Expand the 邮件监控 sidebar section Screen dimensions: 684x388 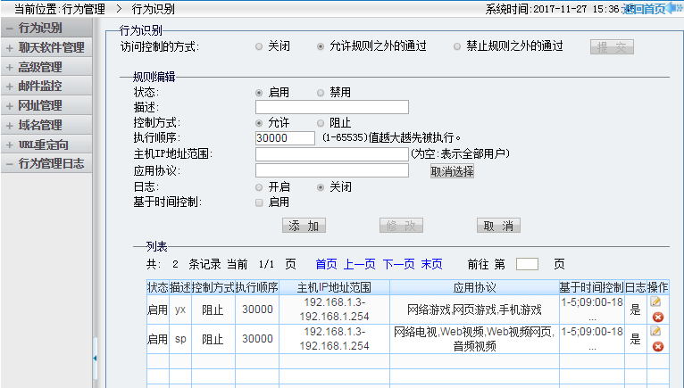pos(46,86)
